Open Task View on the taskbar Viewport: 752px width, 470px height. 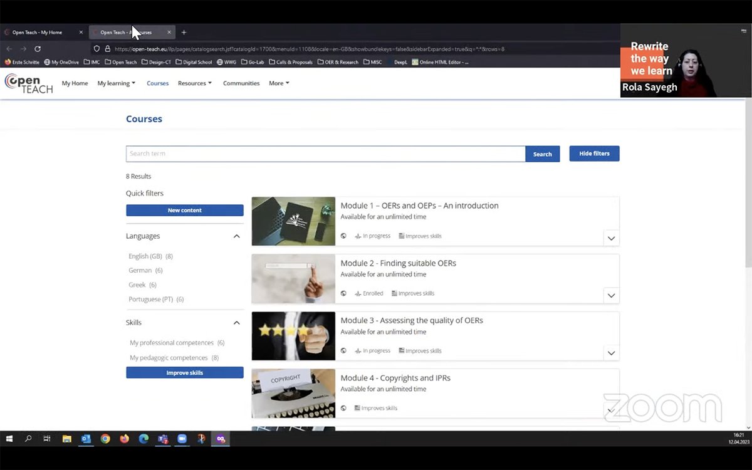pos(47,439)
